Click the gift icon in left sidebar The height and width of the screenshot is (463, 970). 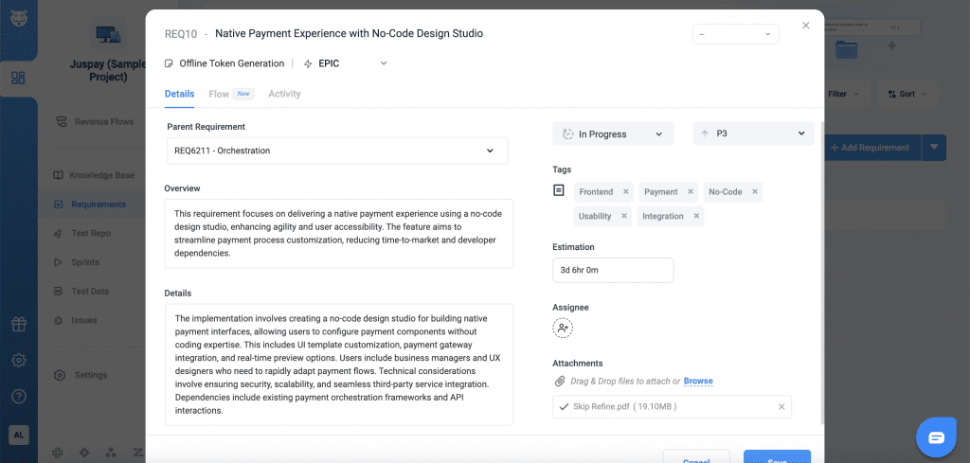pos(18,325)
